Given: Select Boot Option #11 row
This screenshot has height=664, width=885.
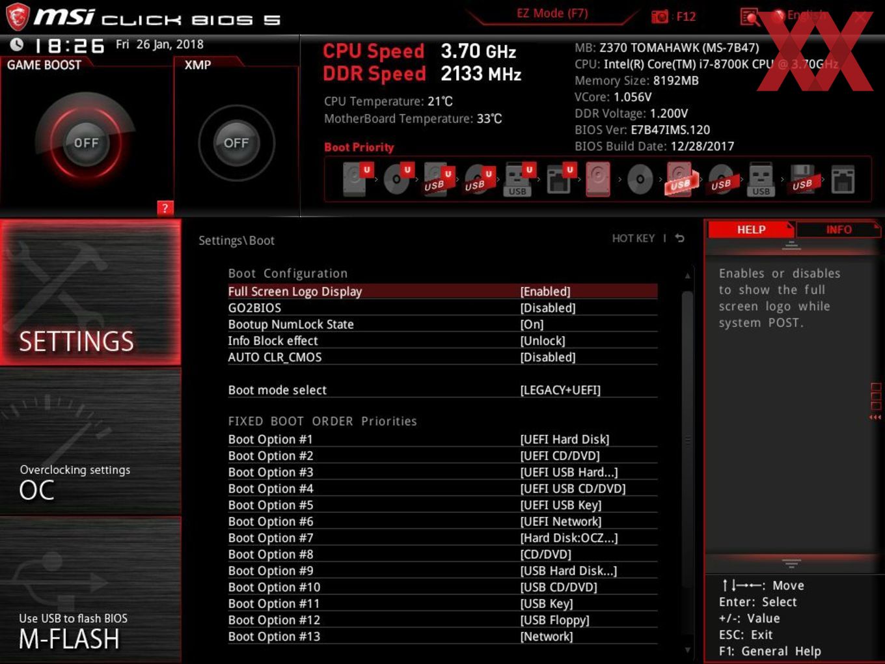Looking at the screenshot, I should point(442,603).
